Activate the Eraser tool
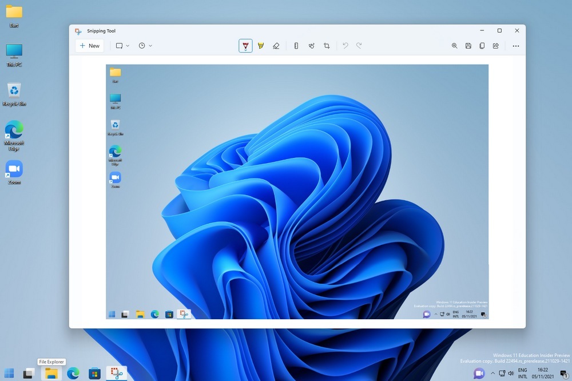 pyautogui.click(x=276, y=46)
